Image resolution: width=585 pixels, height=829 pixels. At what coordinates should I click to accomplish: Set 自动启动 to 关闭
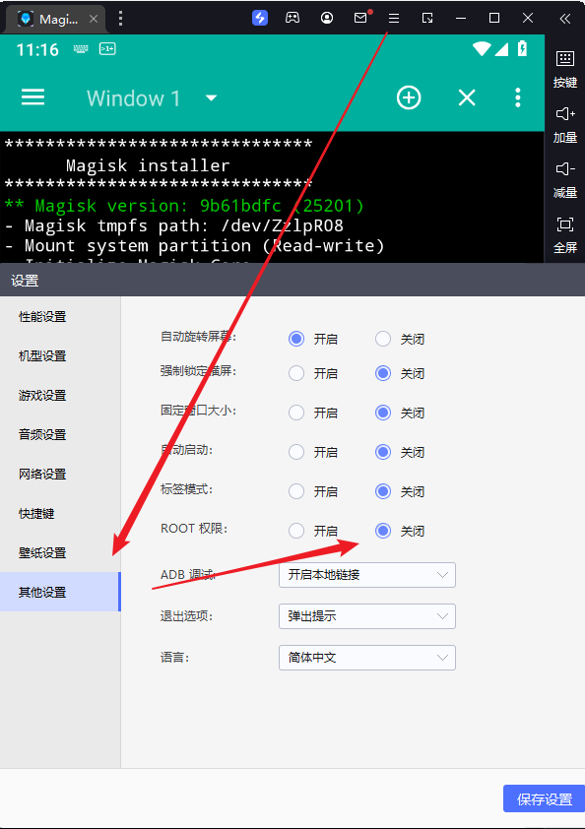click(383, 452)
